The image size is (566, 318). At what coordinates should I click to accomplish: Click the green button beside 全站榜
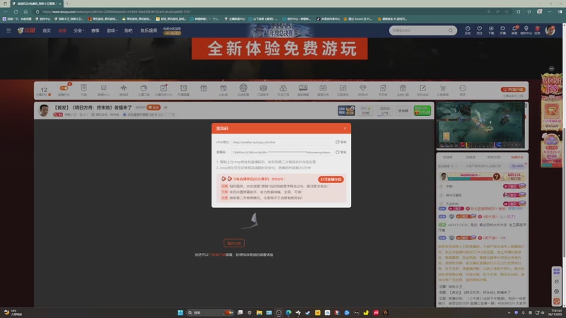422,110
